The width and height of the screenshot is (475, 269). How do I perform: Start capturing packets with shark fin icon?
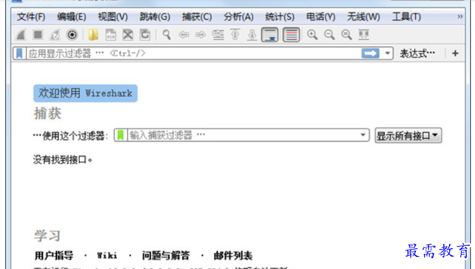[x=21, y=35]
